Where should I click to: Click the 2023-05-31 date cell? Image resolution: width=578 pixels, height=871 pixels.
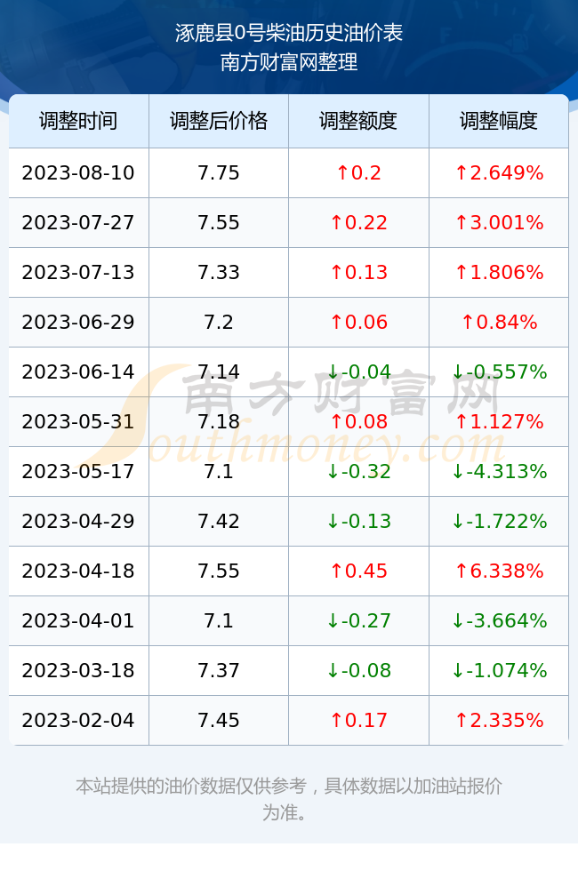[78, 421]
